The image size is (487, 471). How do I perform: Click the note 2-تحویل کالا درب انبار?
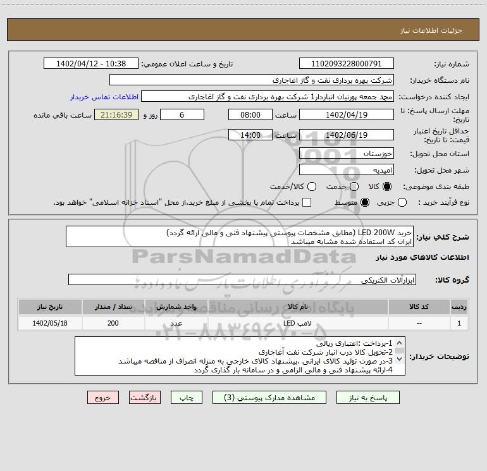pyautogui.click(x=326, y=352)
